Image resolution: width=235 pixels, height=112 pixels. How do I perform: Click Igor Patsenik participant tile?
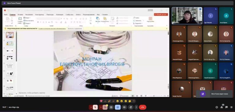coord(211,16)
